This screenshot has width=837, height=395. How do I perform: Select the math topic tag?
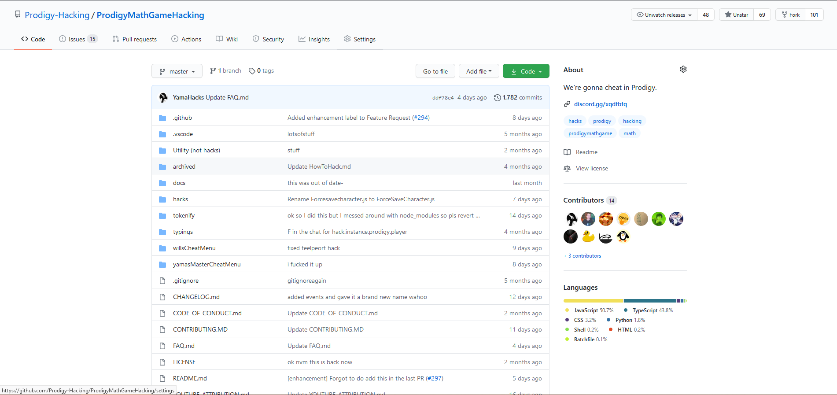629,133
